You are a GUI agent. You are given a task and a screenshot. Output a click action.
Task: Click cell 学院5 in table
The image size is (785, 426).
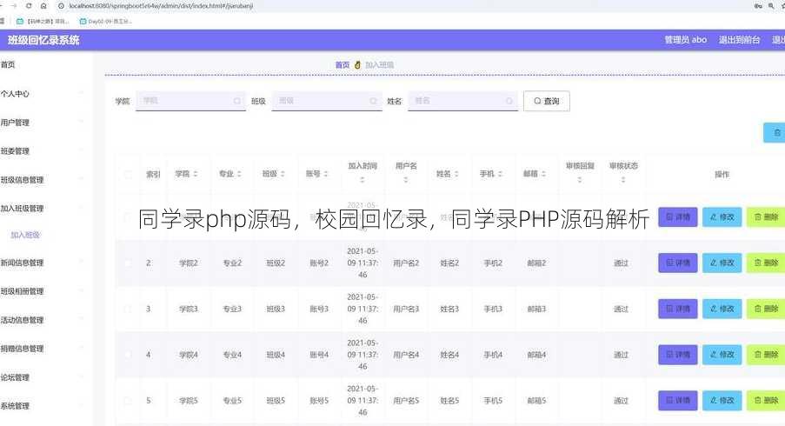(189, 401)
